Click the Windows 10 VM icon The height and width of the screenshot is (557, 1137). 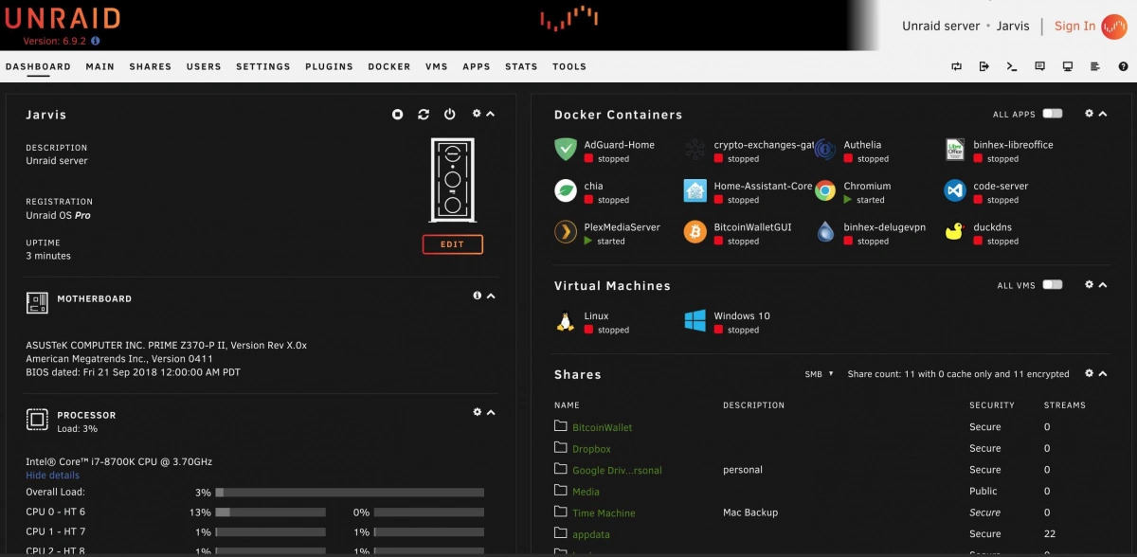tap(695, 321)
